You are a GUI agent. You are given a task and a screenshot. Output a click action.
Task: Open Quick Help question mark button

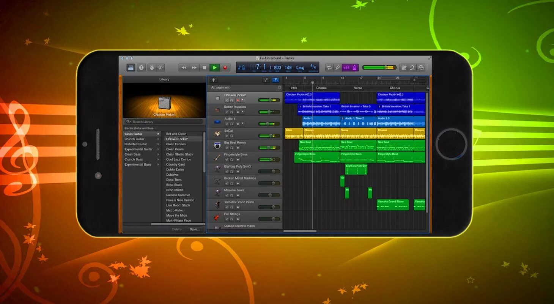pos(142,68)
